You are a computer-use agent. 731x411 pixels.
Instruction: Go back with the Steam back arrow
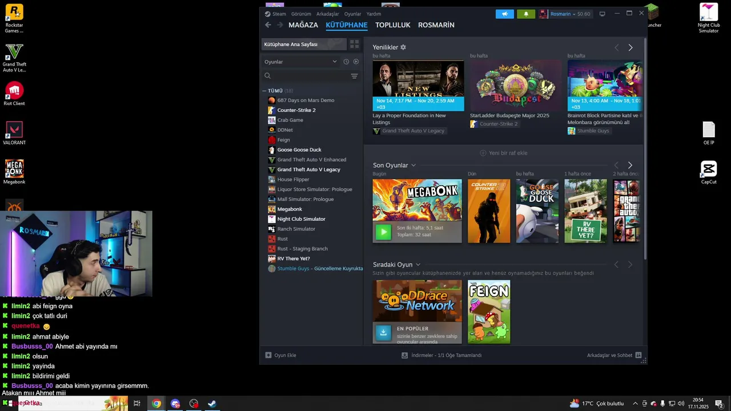tap(268, 25)
